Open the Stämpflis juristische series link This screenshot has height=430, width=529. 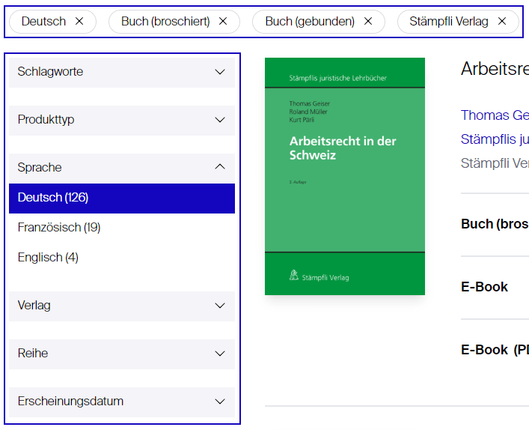[x=495, y=139]
